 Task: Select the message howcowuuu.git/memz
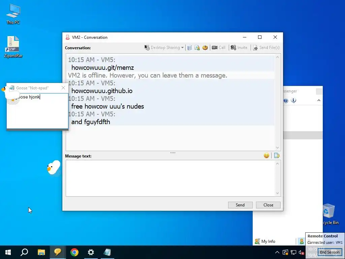point(102,67)
